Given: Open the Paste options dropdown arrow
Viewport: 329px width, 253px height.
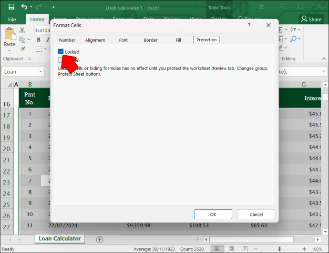Looking at the screenshot, I should [10, 51].
